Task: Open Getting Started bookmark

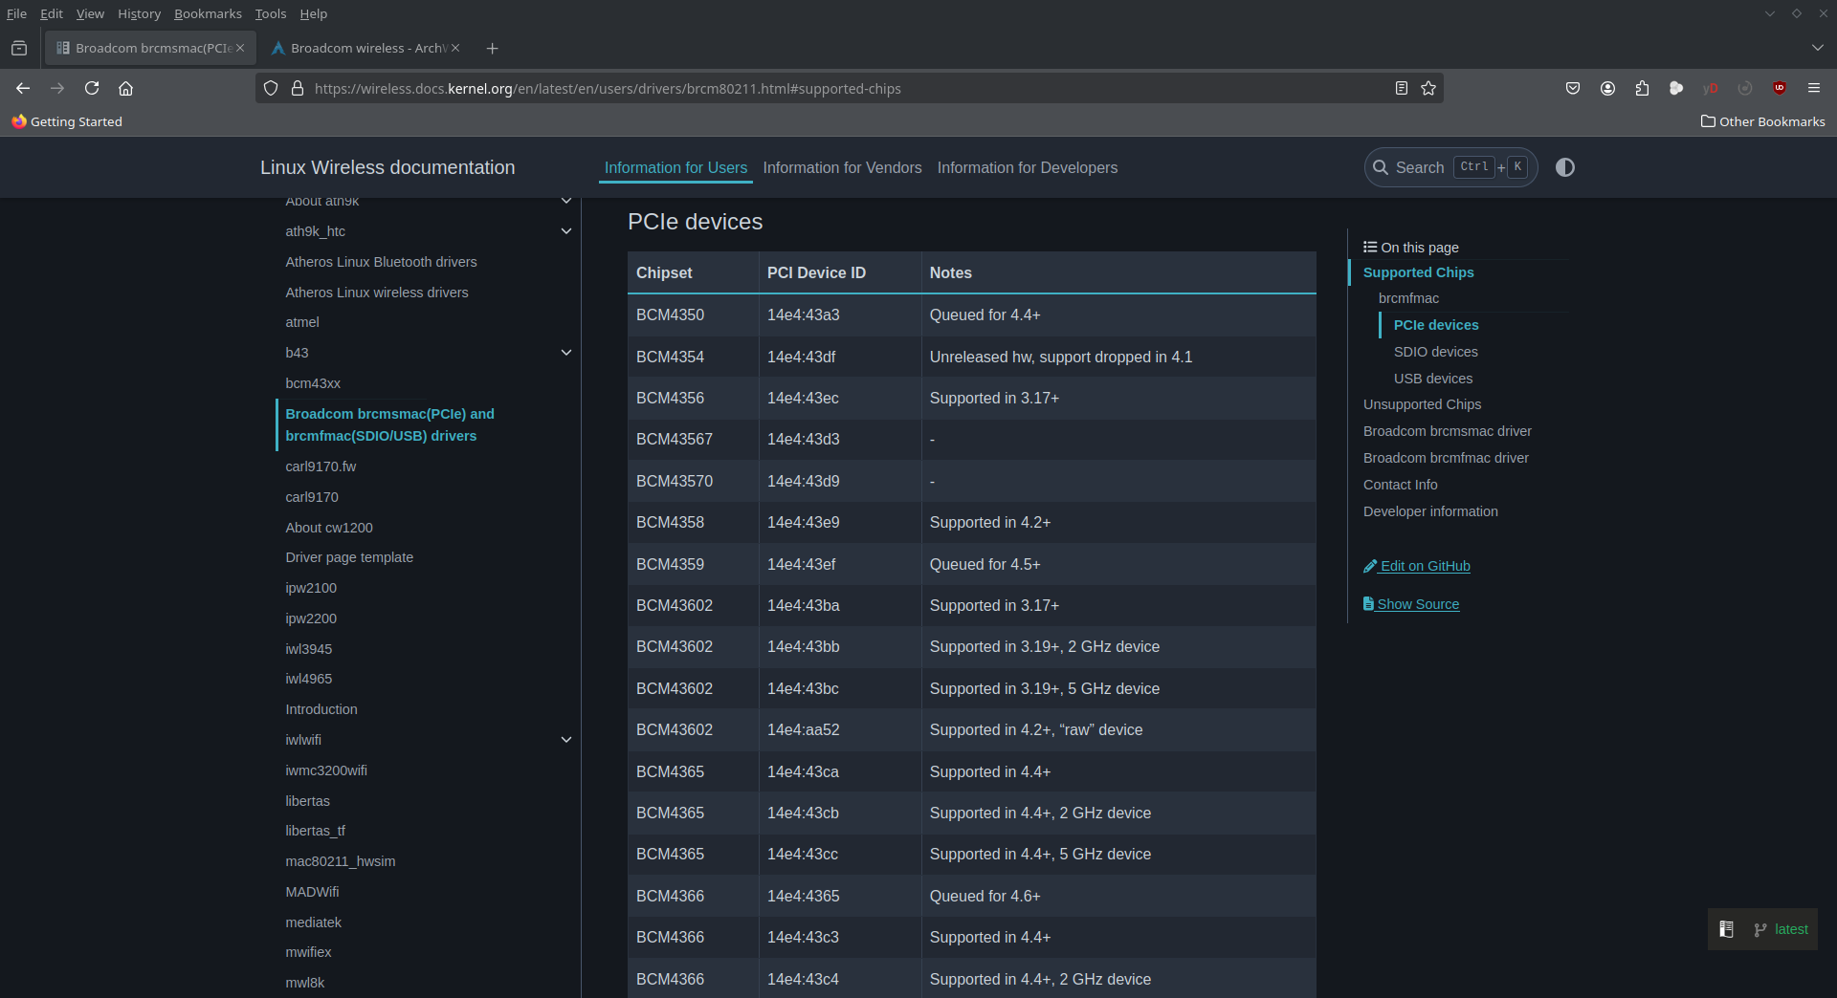Action: pos(67,121)
